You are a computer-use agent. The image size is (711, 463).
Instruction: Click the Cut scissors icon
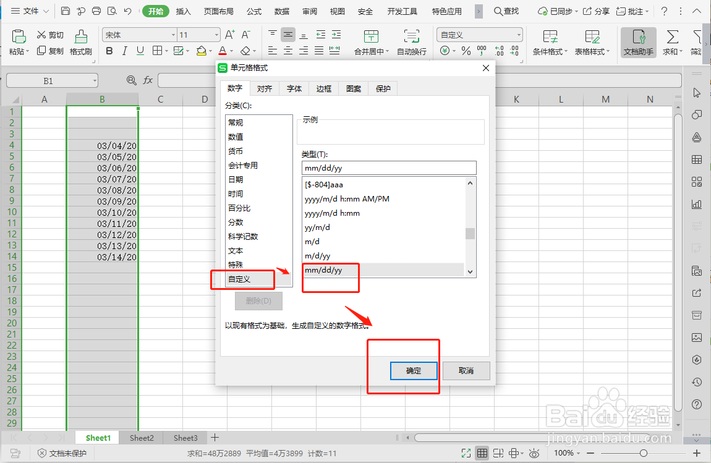pos(41,35)
